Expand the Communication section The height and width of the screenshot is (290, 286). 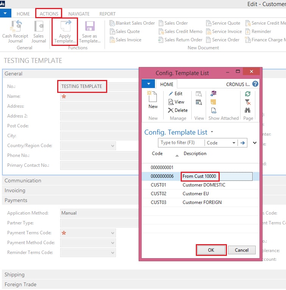[23, 180]
